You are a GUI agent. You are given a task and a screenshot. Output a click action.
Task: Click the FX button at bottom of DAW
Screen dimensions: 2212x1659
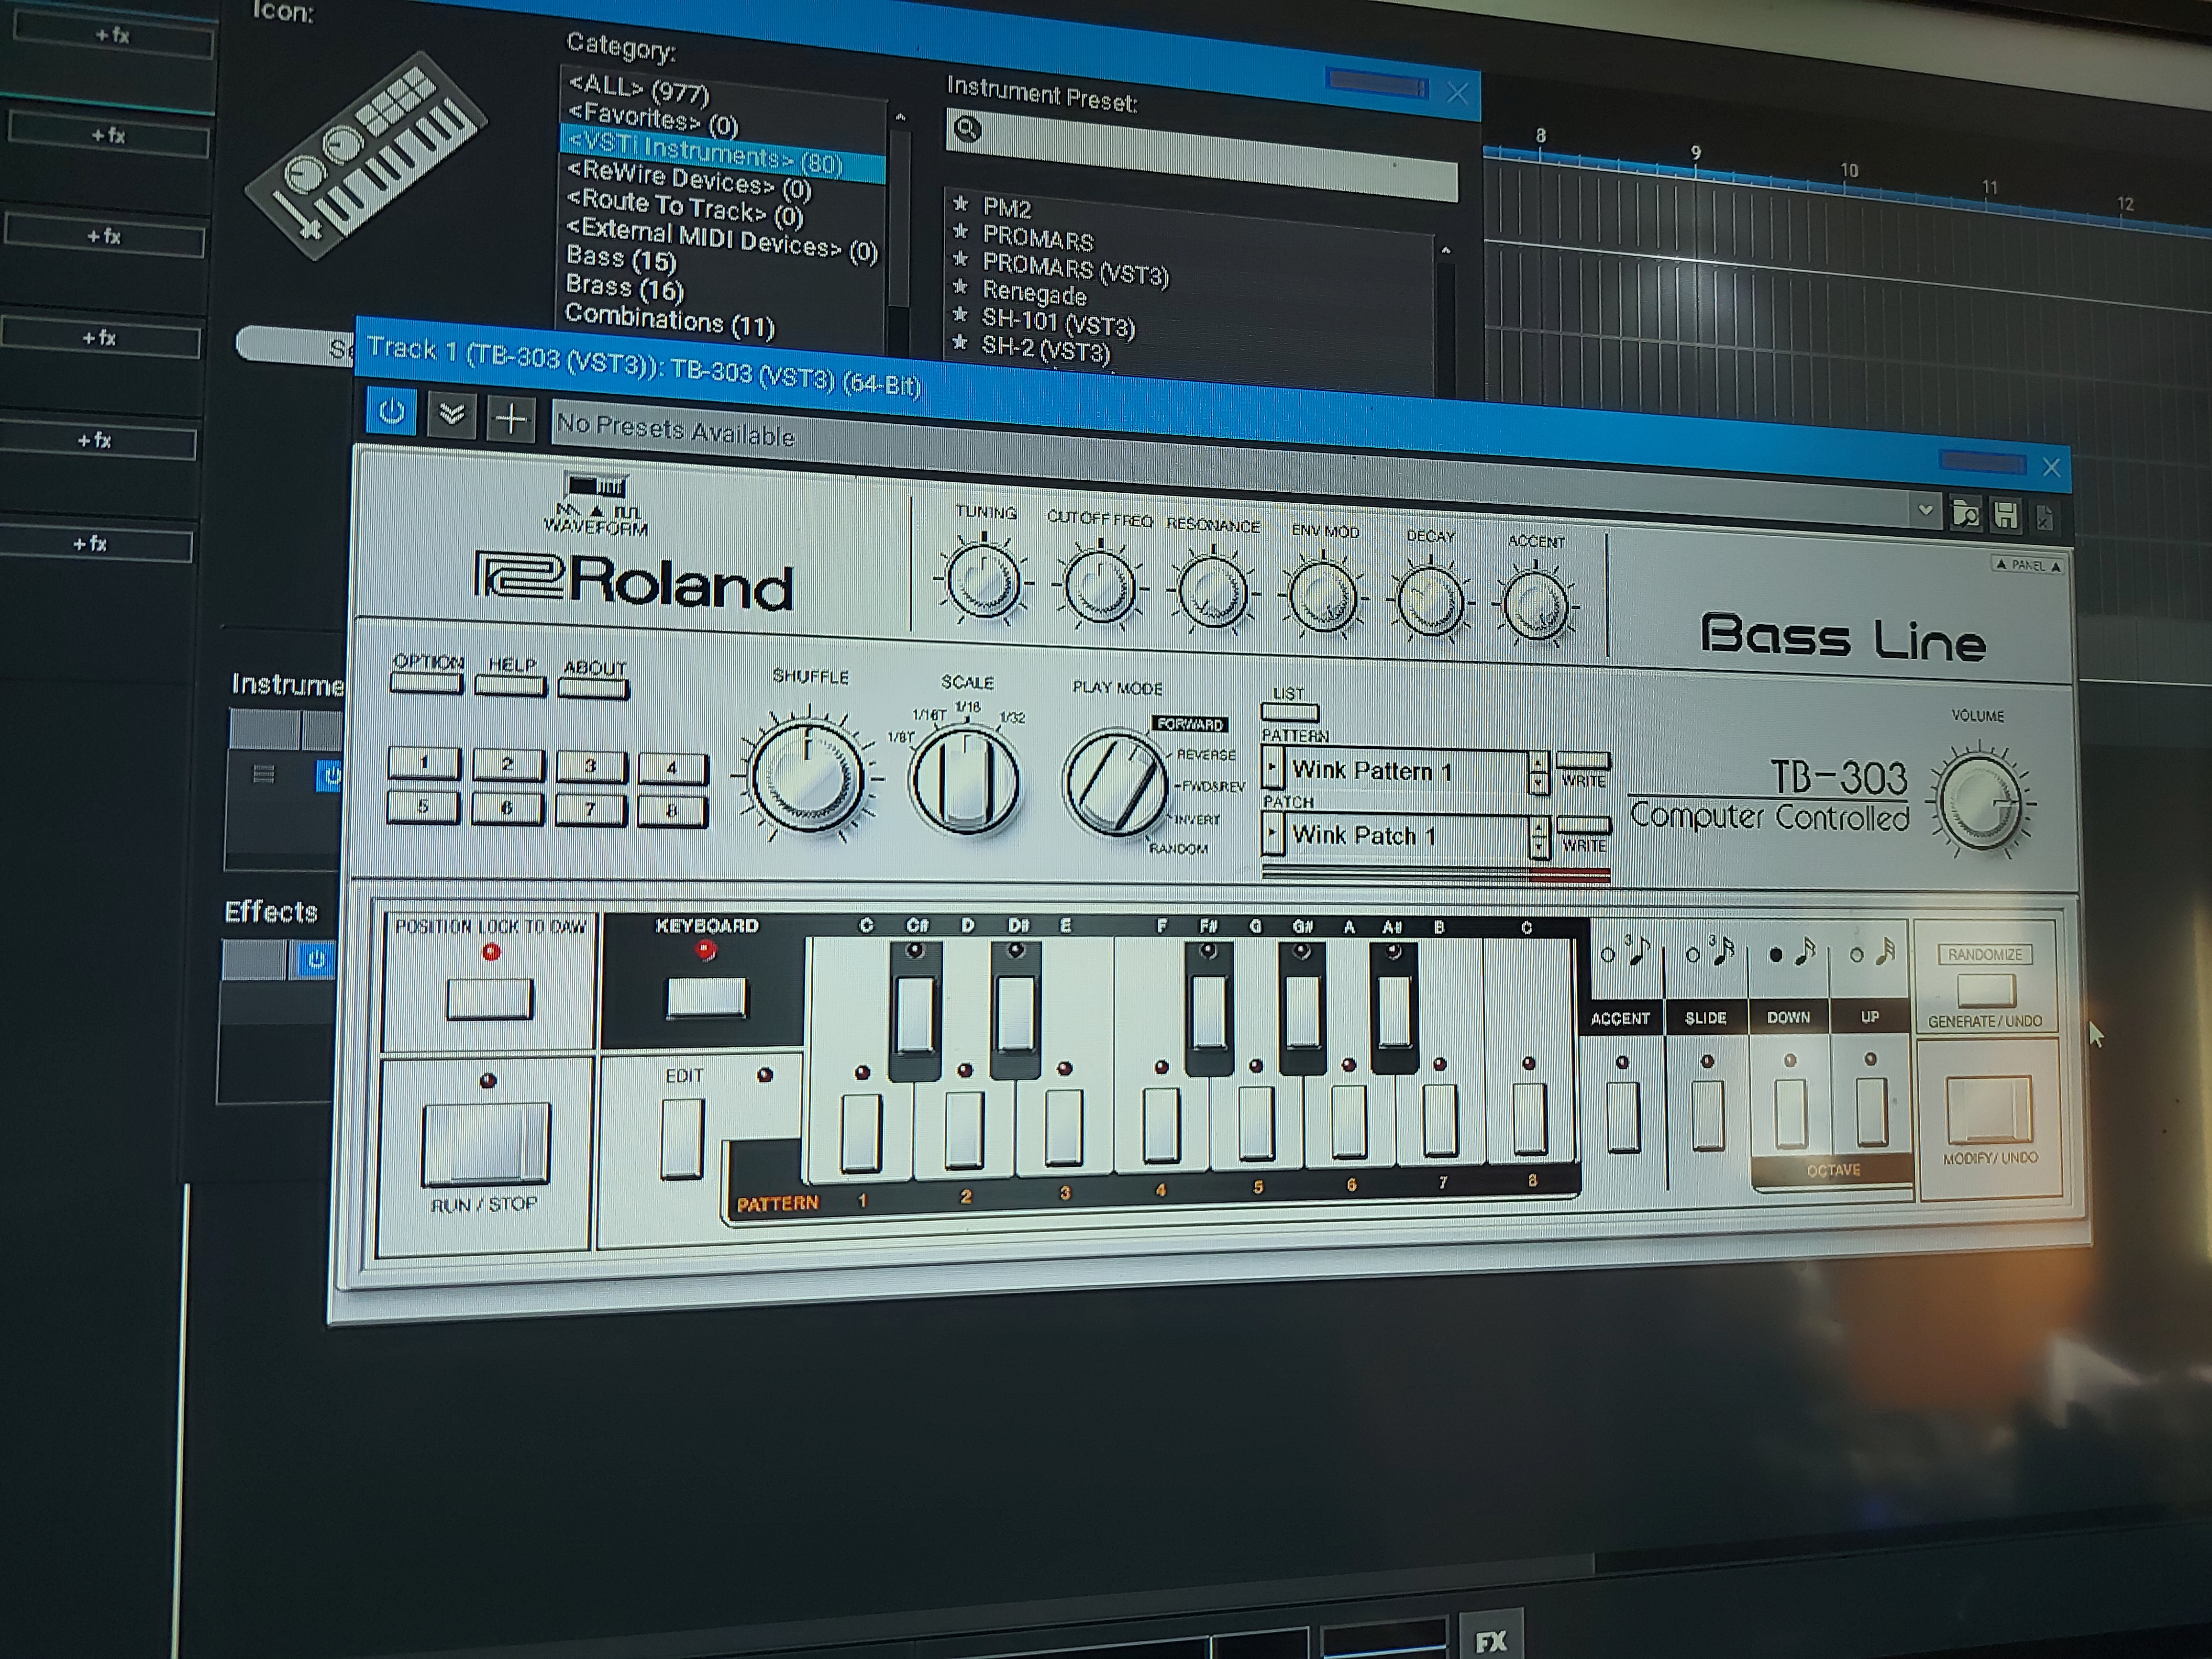(1490, 1640)
